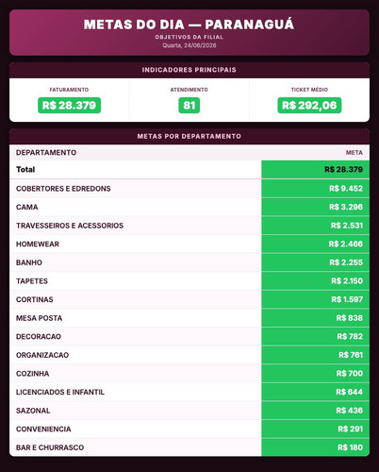This screenshot has width=379, height=472.
Task: Click the Atendimento 81 badge
Action: tap(189, 105)
